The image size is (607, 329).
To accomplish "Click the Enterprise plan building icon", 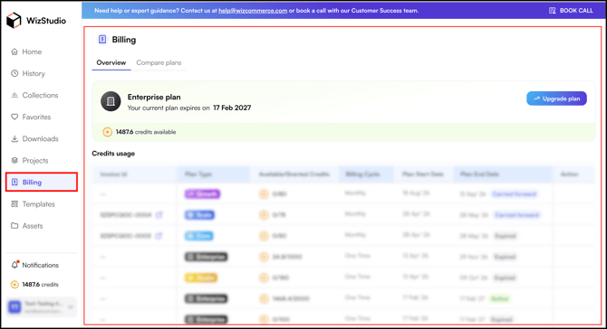I will tap(111, 101).
